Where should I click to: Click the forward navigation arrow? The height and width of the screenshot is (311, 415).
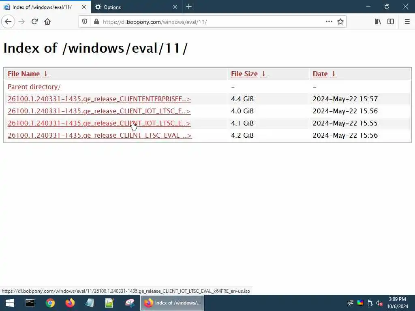pyautogui.click(x=21, y=22)
